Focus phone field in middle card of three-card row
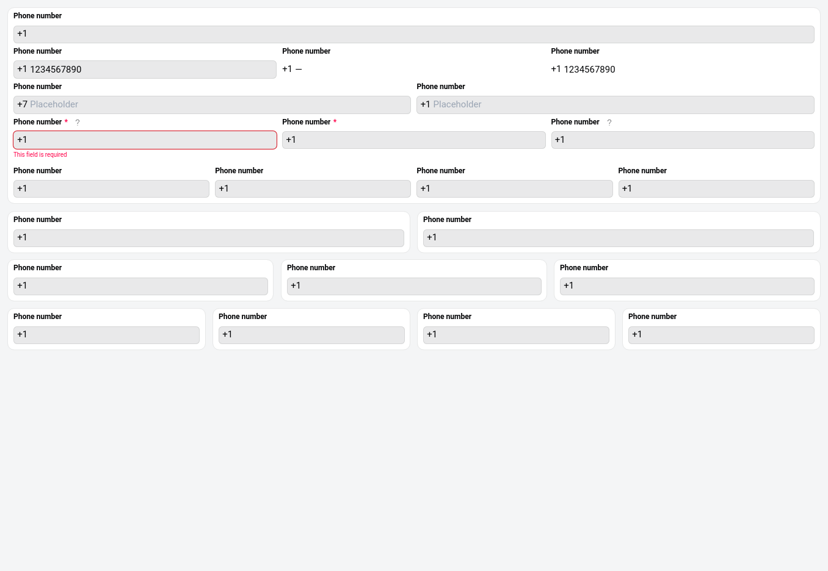Screen dimensions: 828x571 tap(413, 286)
